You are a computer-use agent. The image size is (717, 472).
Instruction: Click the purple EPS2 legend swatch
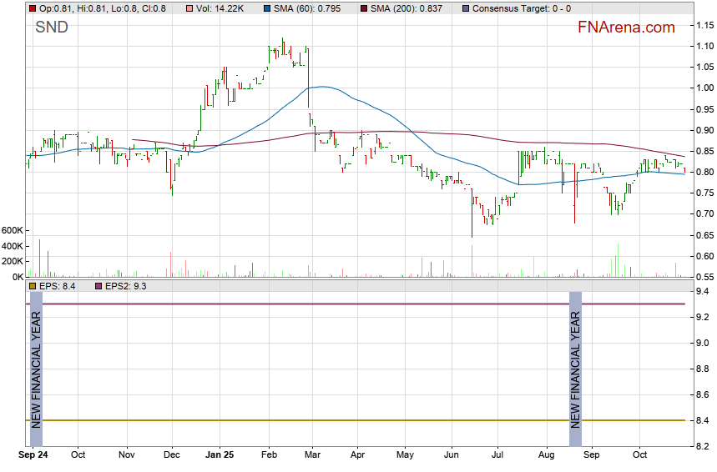[97, 286]
